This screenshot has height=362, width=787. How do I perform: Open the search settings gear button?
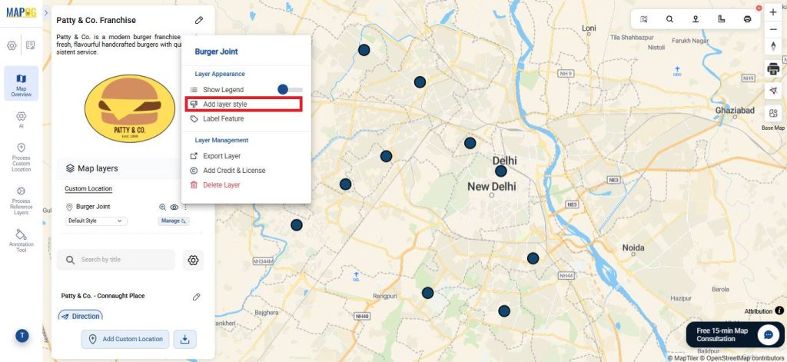pyautogui.click(x=193, y=260)
